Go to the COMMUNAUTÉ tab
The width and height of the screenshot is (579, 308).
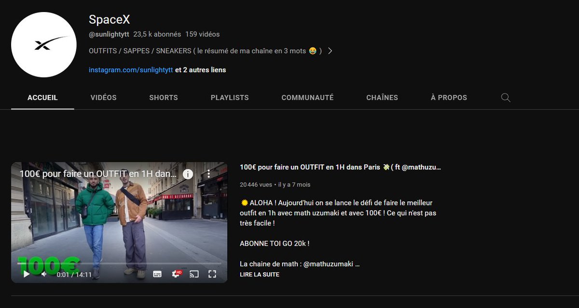pos(307,97)
